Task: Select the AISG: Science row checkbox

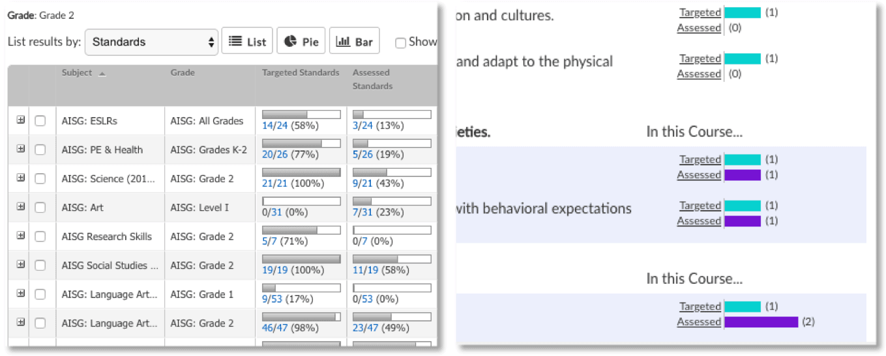Action: tap(40, 179)
